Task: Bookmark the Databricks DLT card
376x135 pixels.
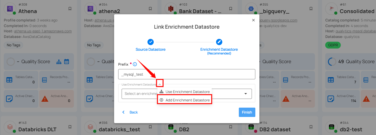Action: [x=70, y=127]
